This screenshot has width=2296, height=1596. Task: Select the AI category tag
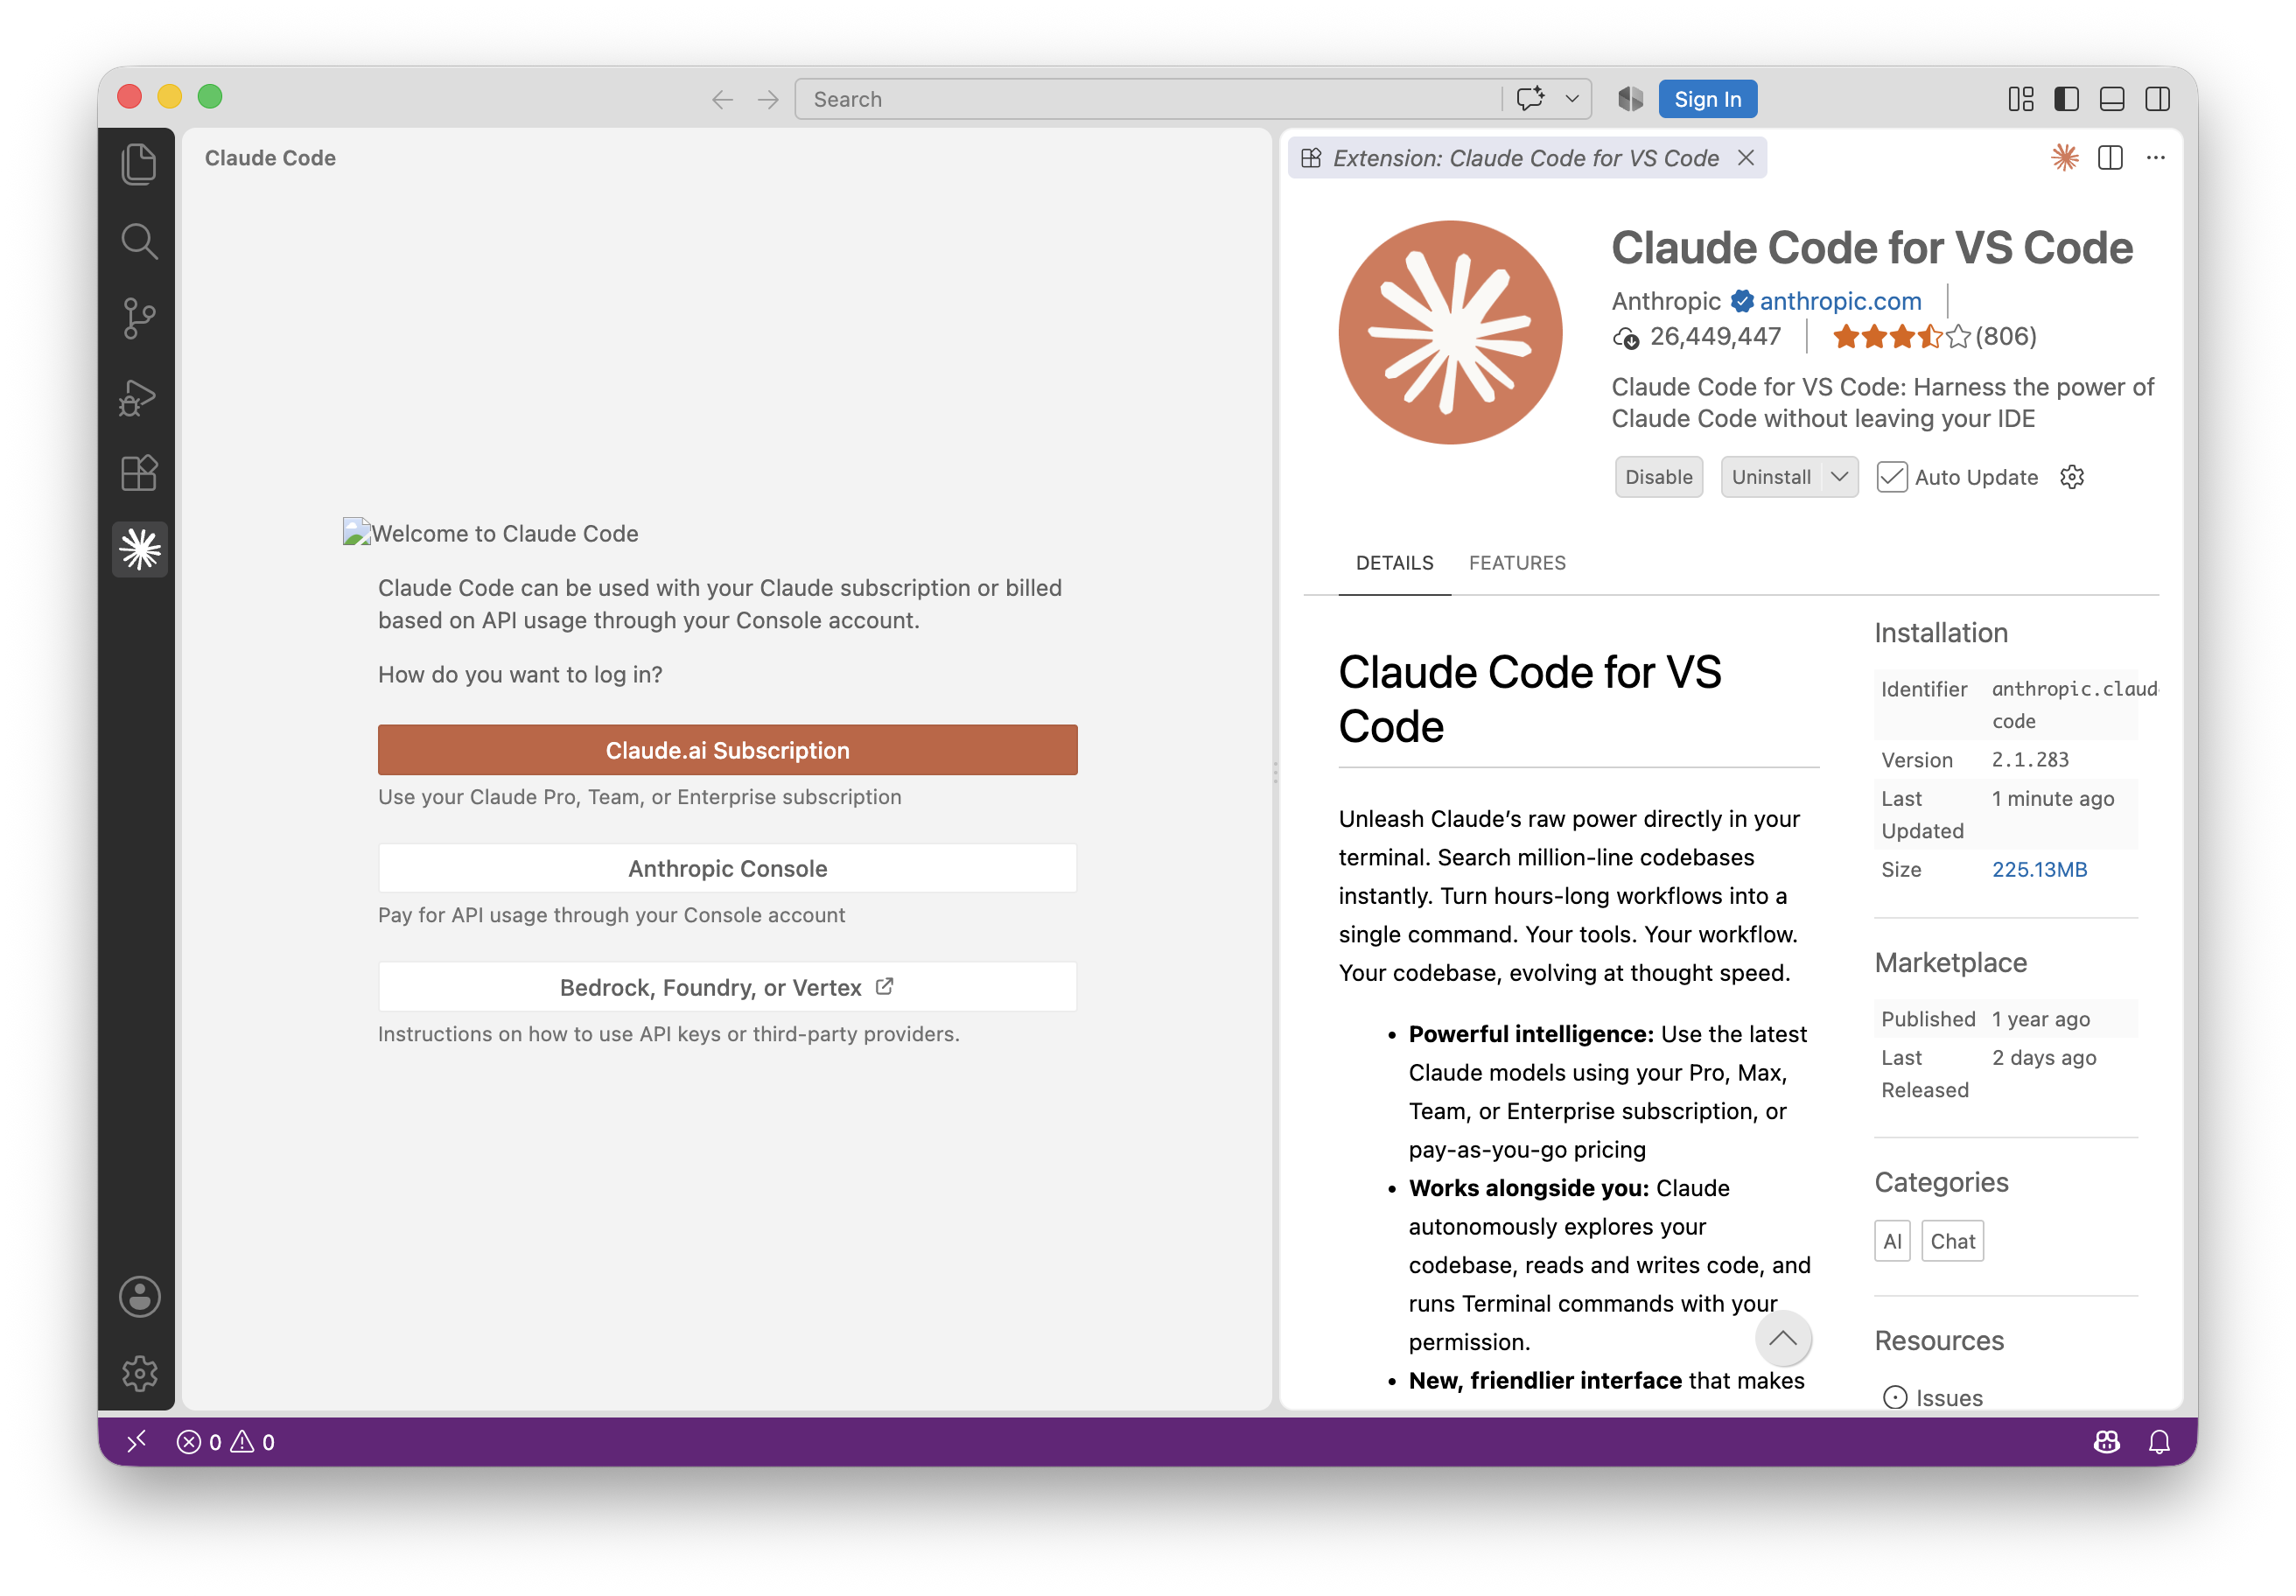(1892, 1241)
